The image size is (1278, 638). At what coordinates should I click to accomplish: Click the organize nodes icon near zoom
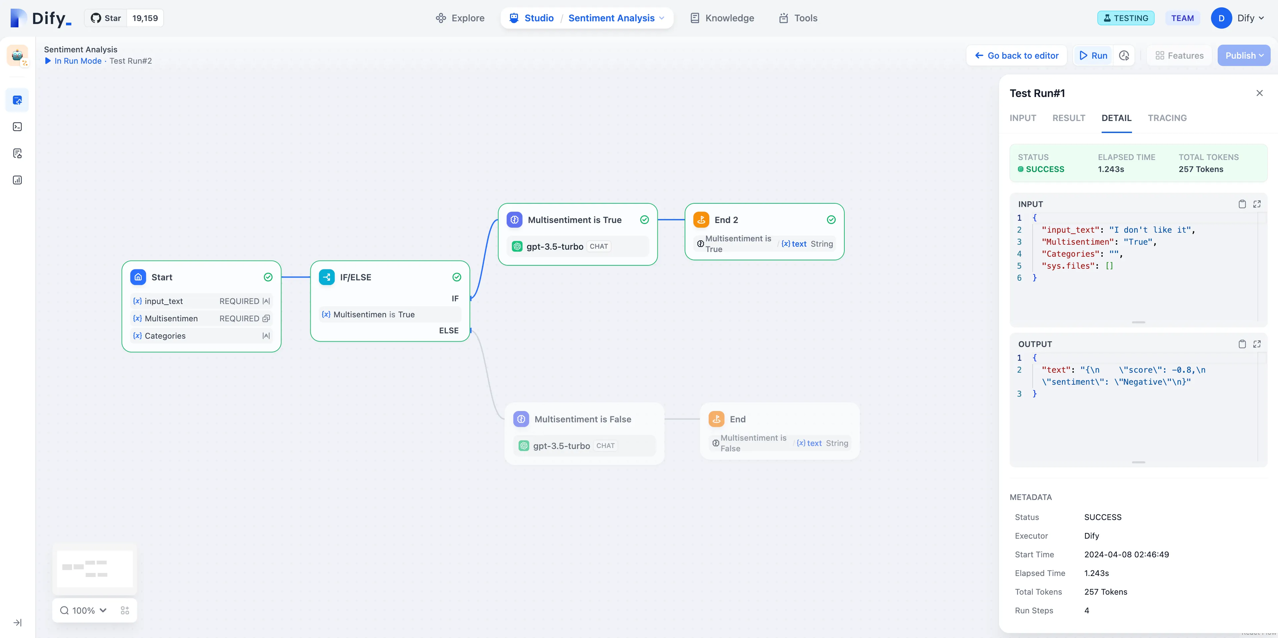[125, 610]
